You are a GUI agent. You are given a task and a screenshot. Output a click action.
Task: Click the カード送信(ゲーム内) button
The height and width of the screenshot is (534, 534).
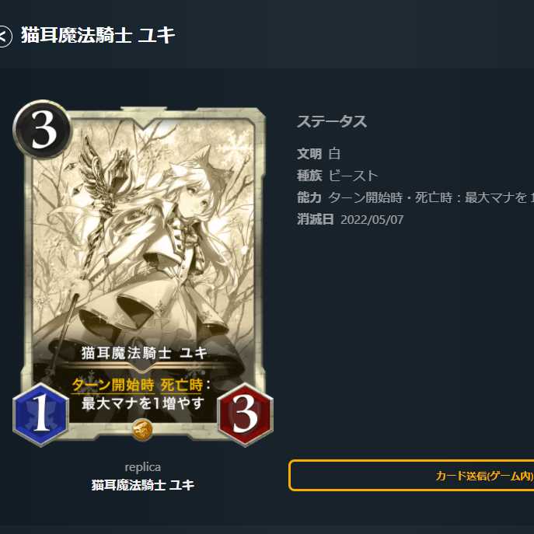tap(411, 476)
